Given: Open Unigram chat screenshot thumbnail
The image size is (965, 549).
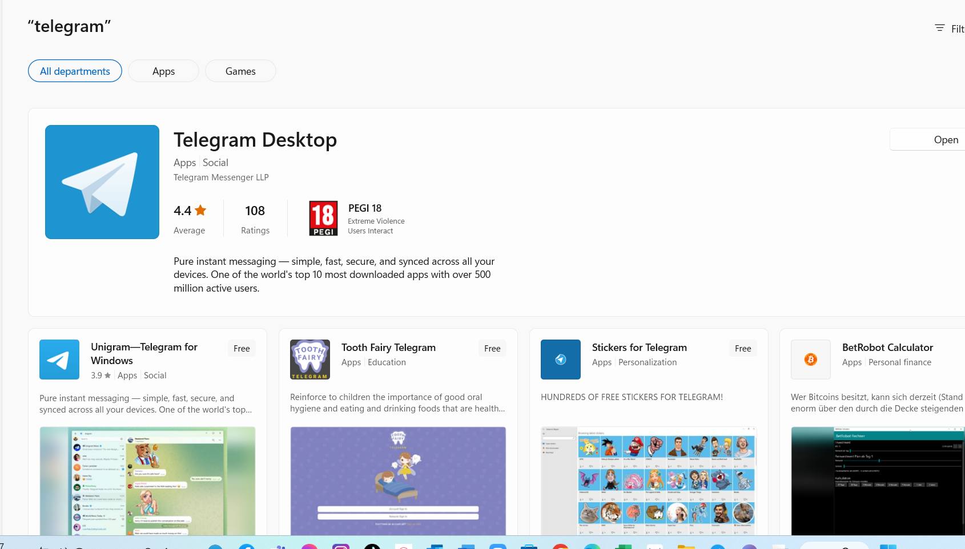Looking at the screenshot, I should coord(147,481).
